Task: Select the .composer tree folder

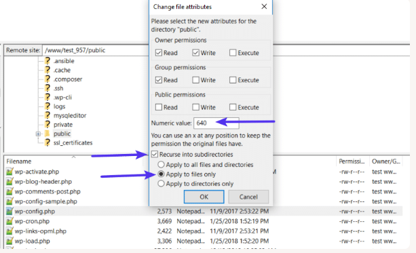Action: [x=68, y=79]
